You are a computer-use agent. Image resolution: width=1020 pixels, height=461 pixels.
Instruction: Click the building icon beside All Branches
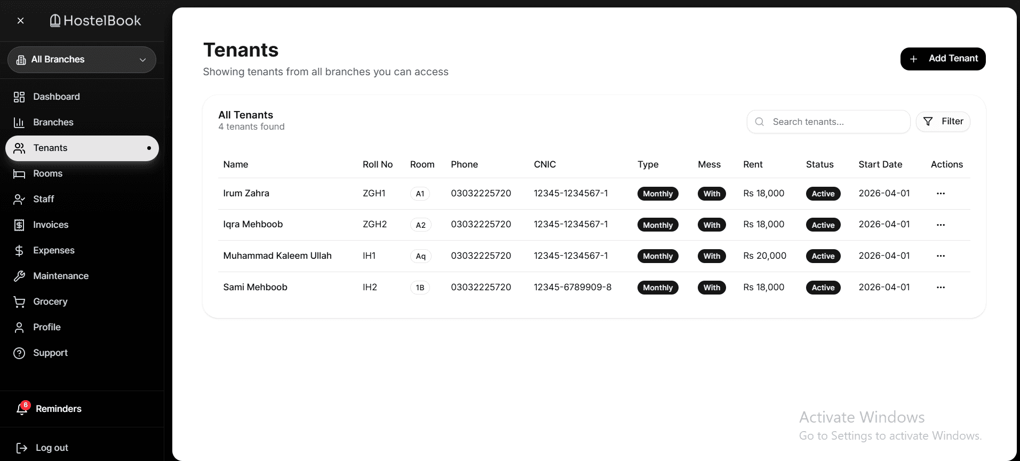coord(21,60)
